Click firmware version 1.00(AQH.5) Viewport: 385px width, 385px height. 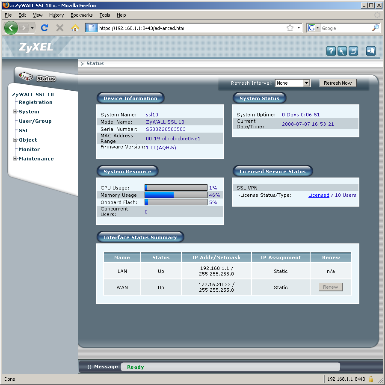(161, 148)
